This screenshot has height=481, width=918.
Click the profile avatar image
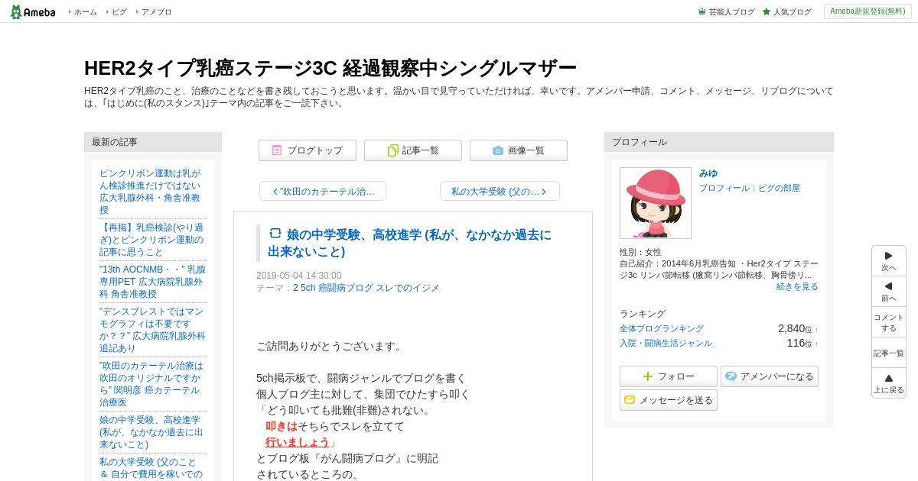(x=655, y=203)
